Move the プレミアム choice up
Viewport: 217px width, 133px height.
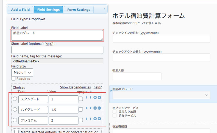91,119
